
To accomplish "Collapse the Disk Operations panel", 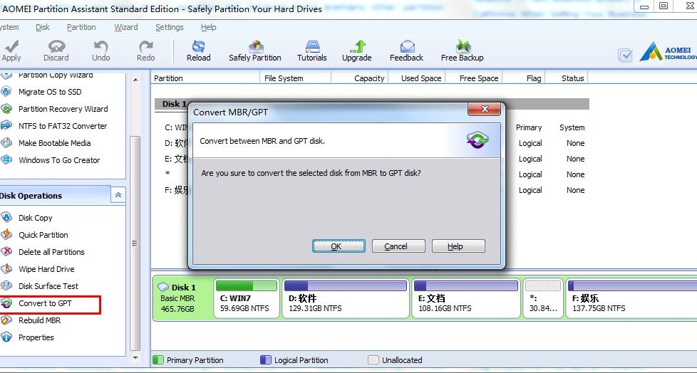I will [x=118, y=196].
